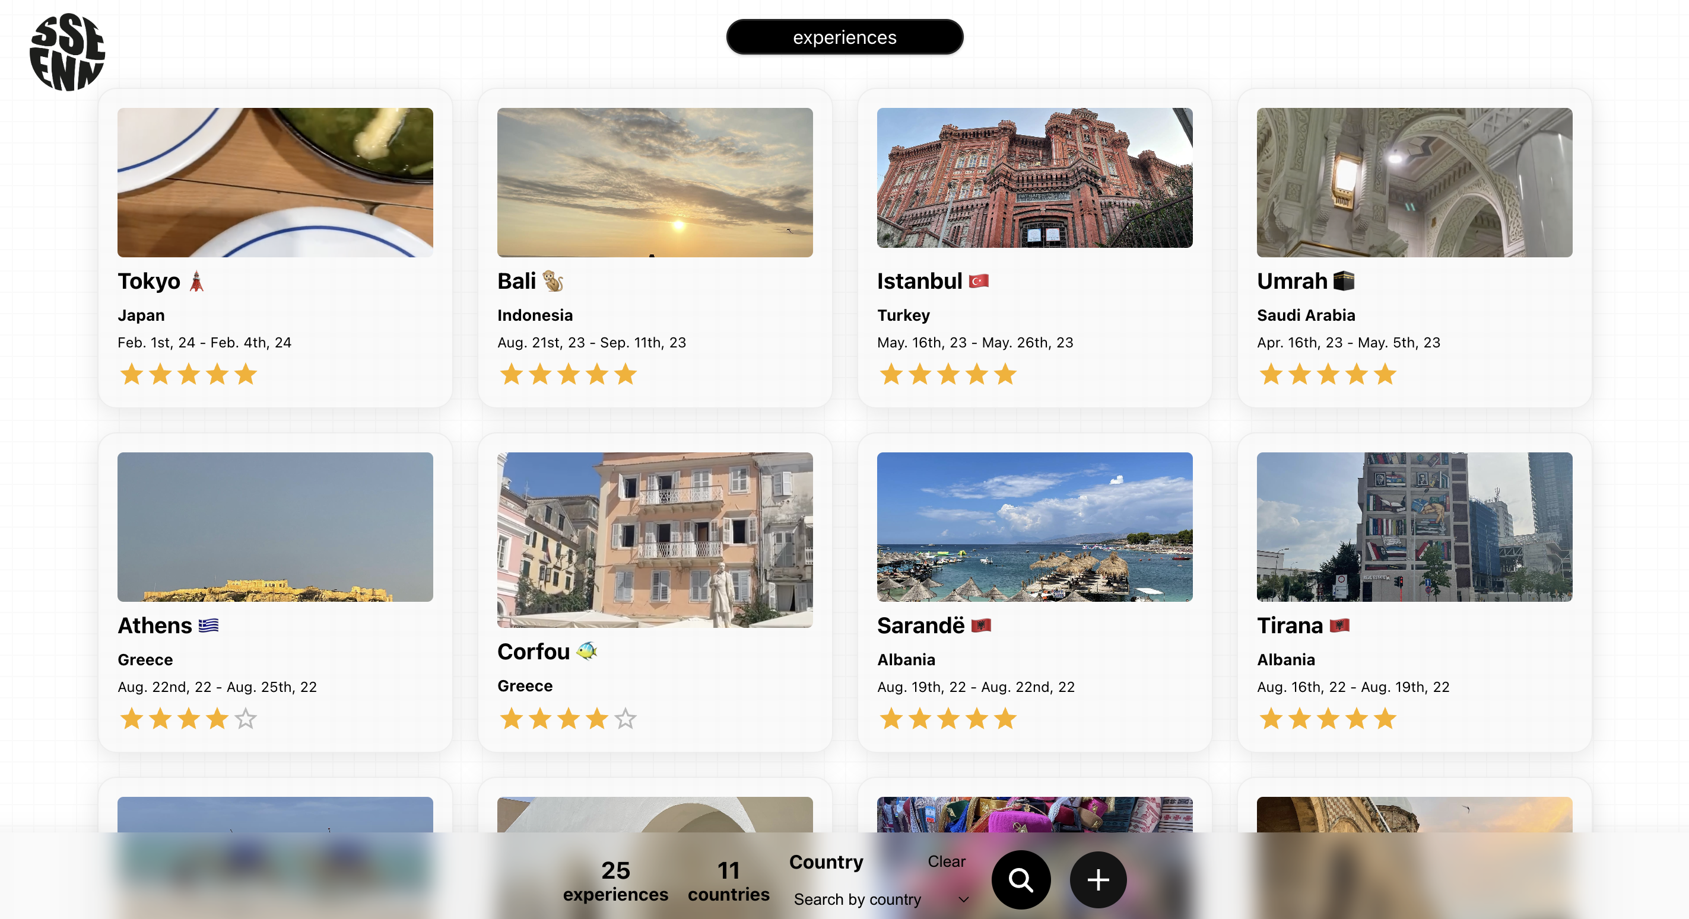Open the Search by country dropdown
This screenshot has height=919, width=1689.
point(881,899)
